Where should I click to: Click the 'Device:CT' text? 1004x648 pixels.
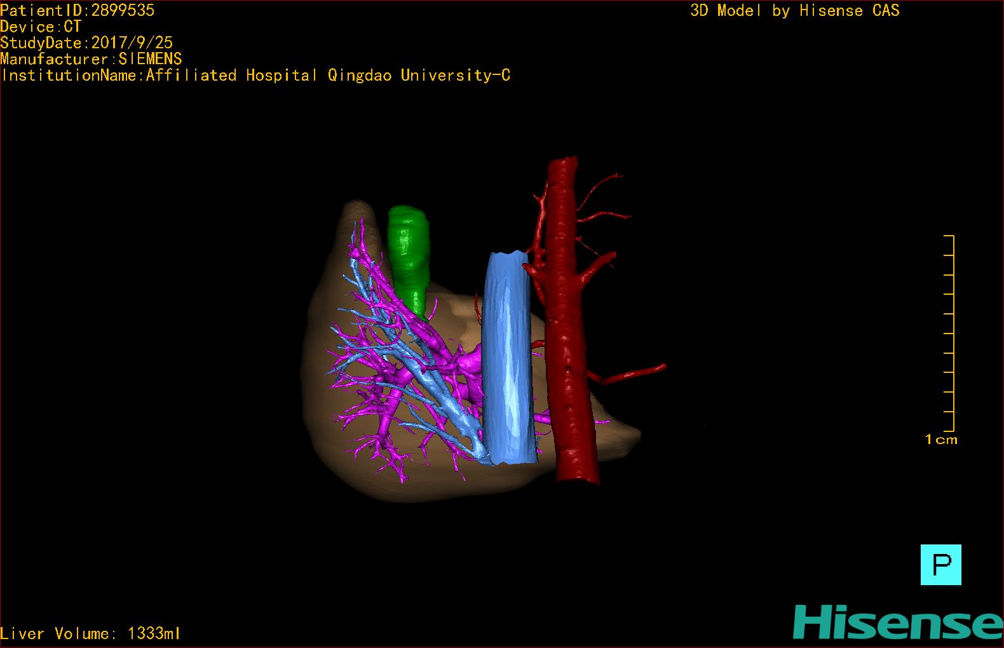(41, 27)
